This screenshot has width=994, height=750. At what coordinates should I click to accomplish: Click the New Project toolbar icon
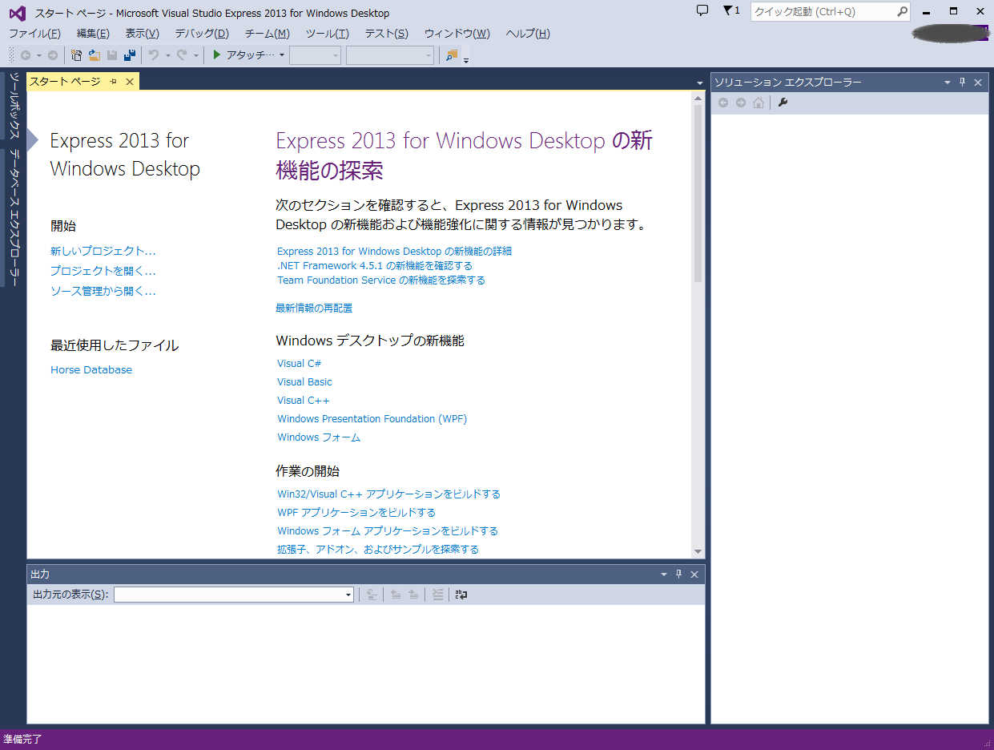pyautogui.click(x=76, y=55)
